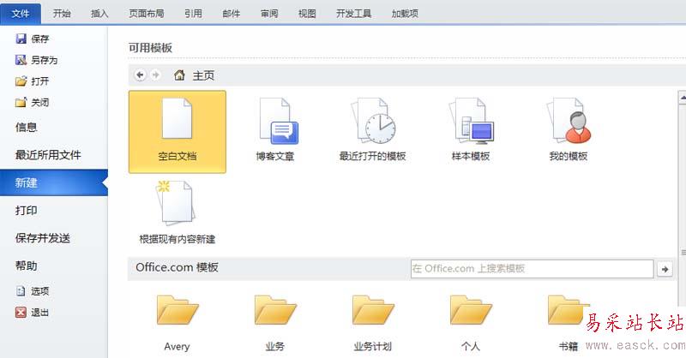This screenshot has height=358, width=686.
Task: Open the 视图 ribbon tab
Action: 307,14
